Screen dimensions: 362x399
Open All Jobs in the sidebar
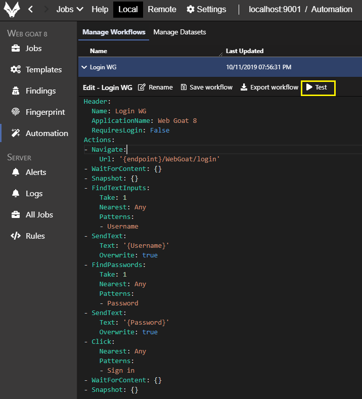[39, 215]
